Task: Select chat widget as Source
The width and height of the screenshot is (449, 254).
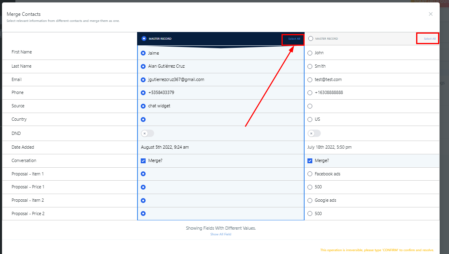Action: pyautogui.click(x=143, y=106)
